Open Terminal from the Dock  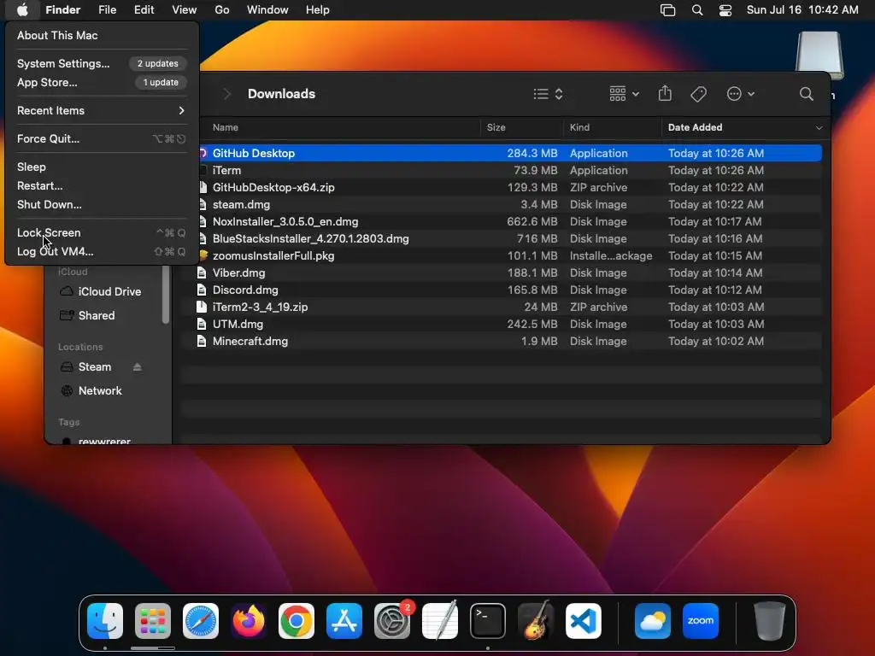coord(488,621)
